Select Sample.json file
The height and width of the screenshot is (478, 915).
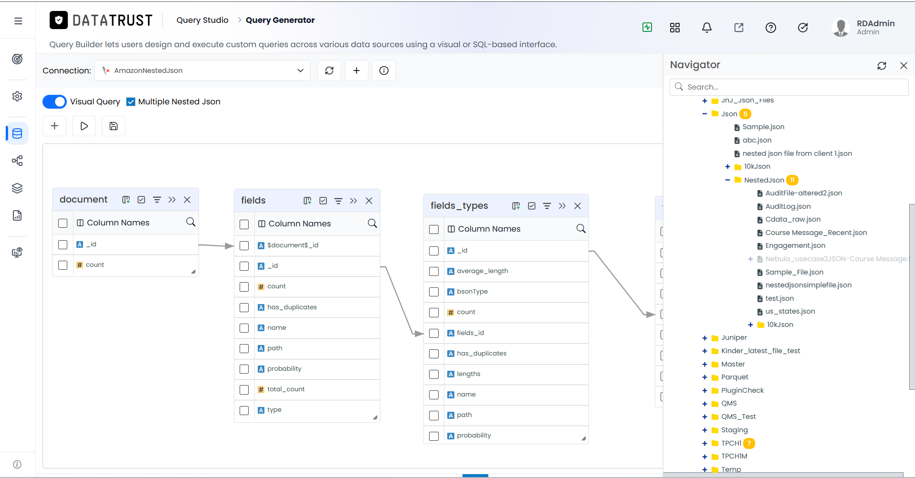pyautogui.click(x=763, y=127)
